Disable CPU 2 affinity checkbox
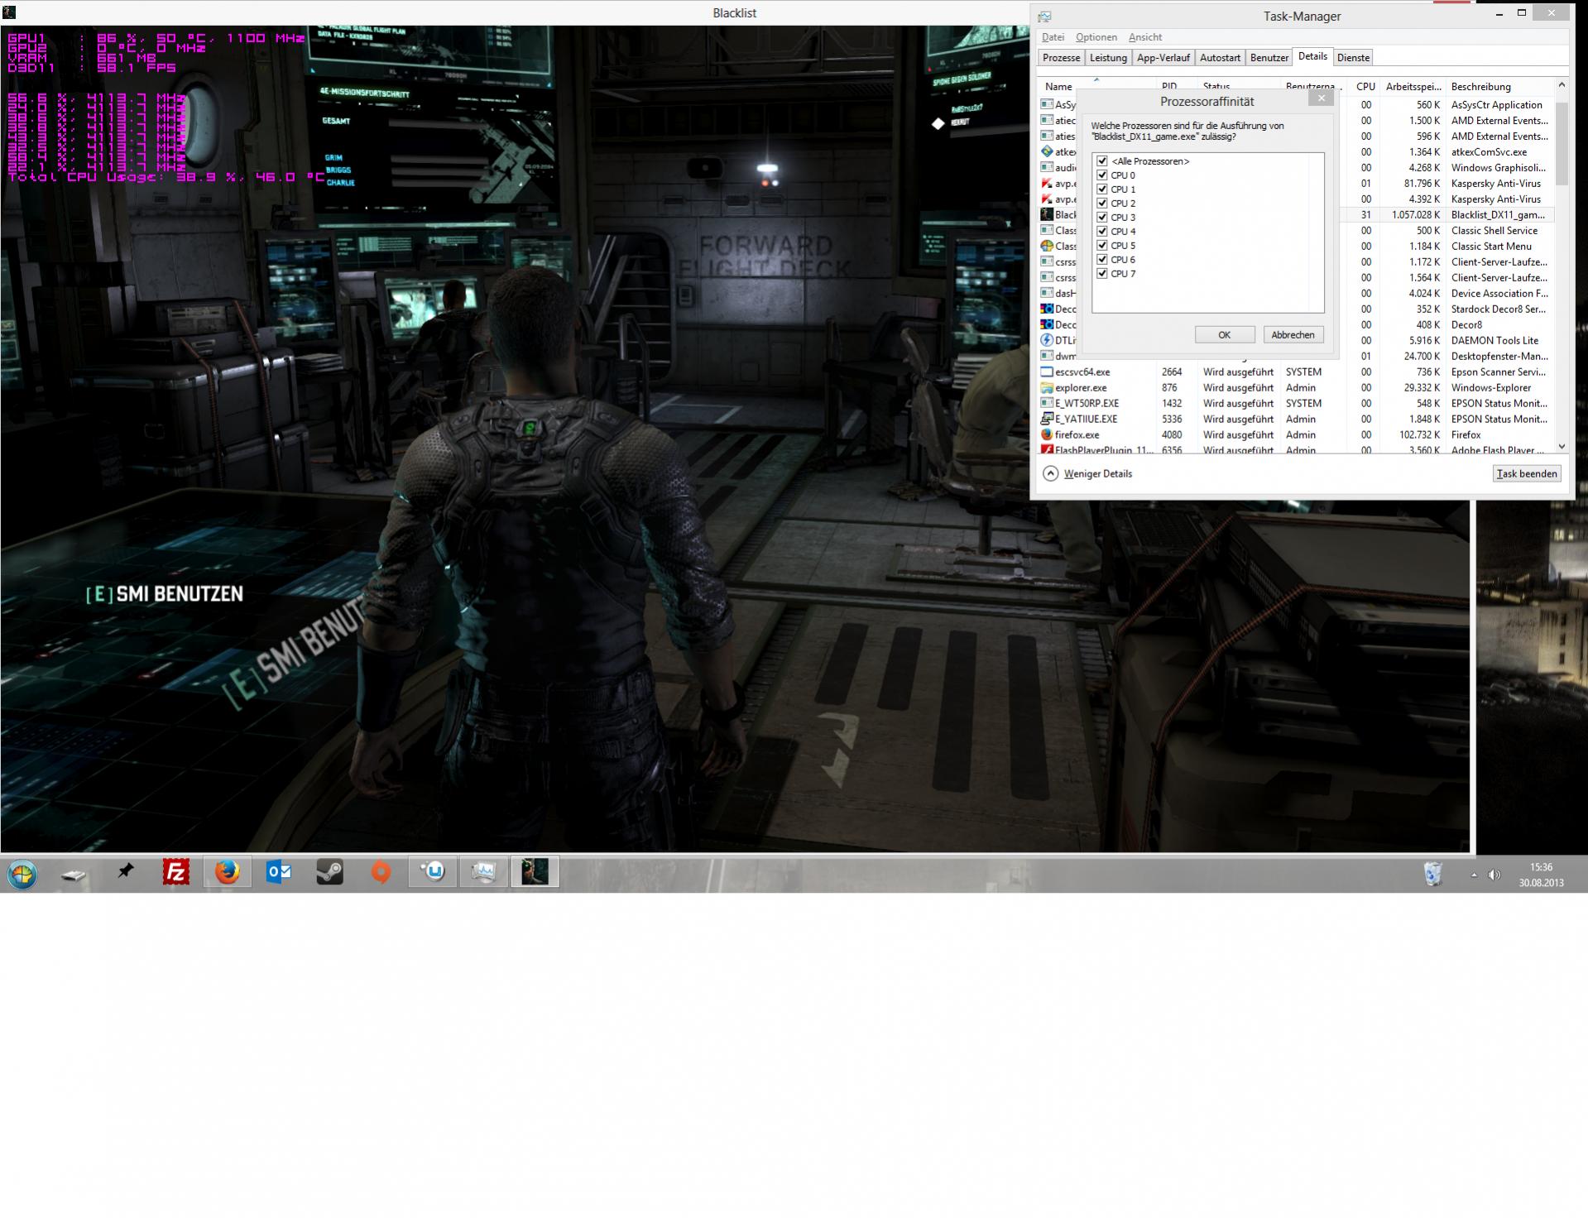1588x1218 pixels. [1102, 204]
